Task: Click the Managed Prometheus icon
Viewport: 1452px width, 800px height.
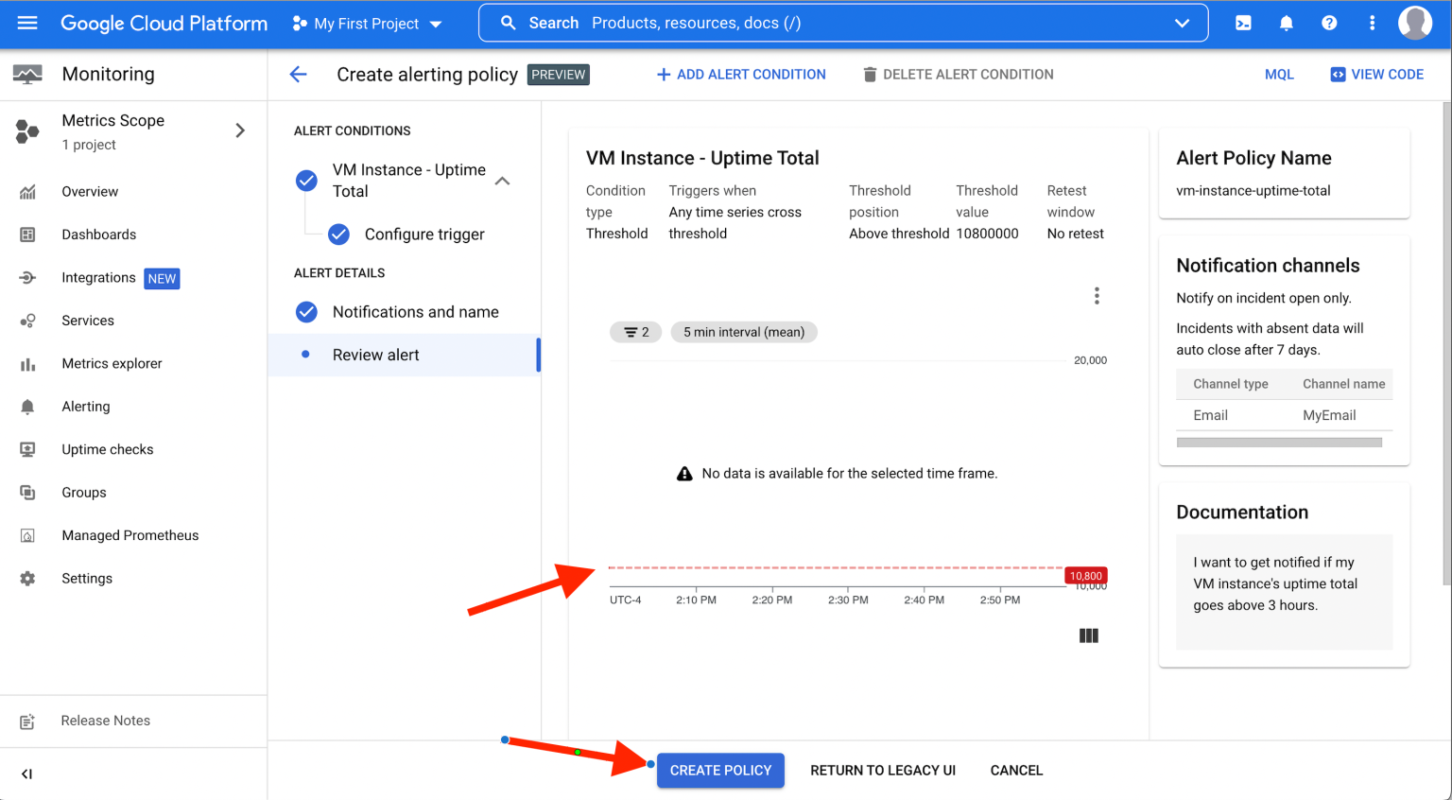Action: 27,535
